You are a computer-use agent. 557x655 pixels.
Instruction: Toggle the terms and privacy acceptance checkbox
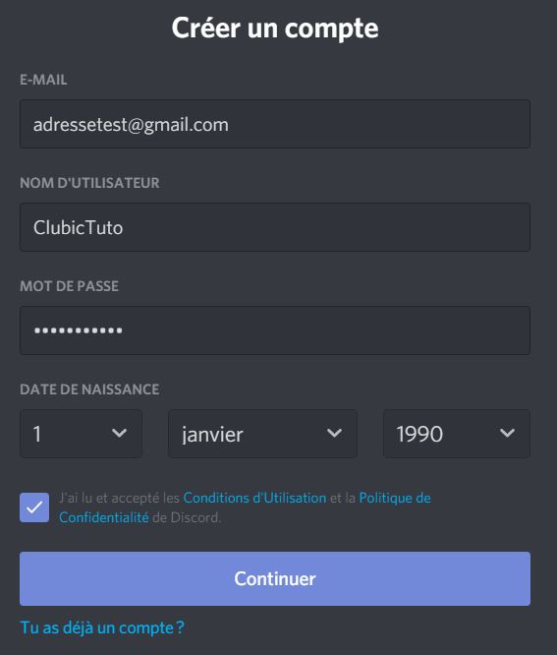(34, 507)
